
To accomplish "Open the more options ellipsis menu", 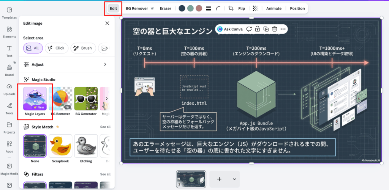I will point(283,29).
